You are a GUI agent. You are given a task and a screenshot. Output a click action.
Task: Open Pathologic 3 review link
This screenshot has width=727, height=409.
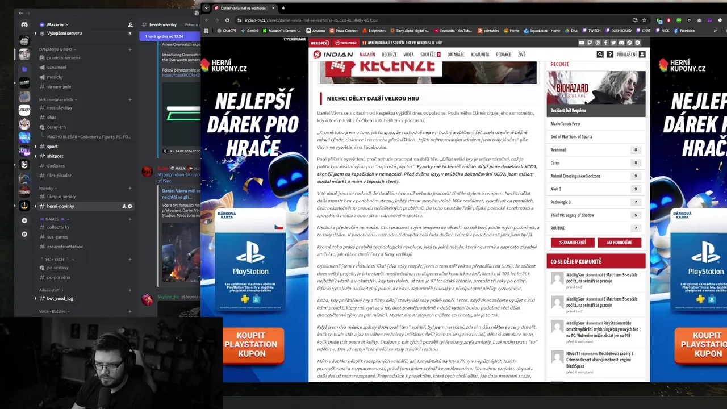pyautogui.click(x=561, y=202)
